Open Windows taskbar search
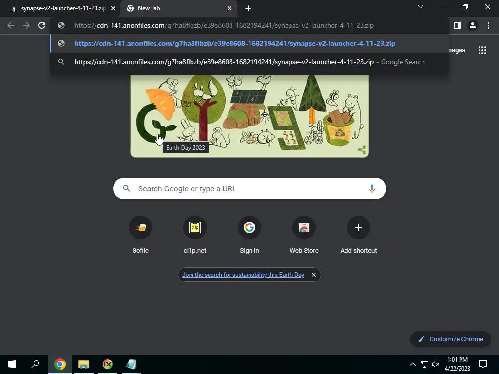Image resolution: width=499 pixels, height=374 pixels. (x=35, y=364)
